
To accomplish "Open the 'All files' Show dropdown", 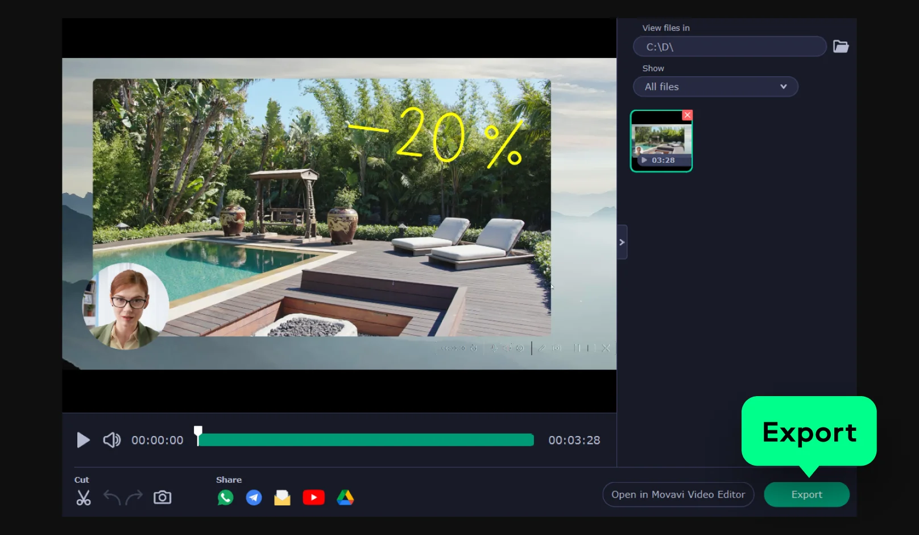I will pyautogui.click(x=715, y=87).
